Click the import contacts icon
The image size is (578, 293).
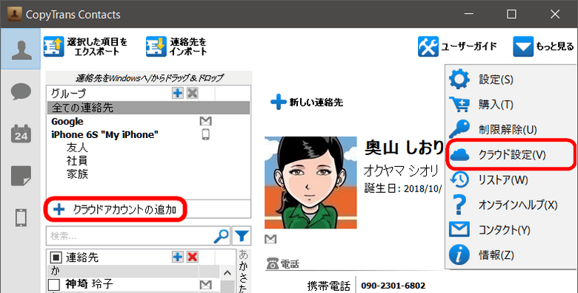click(156, 47)
